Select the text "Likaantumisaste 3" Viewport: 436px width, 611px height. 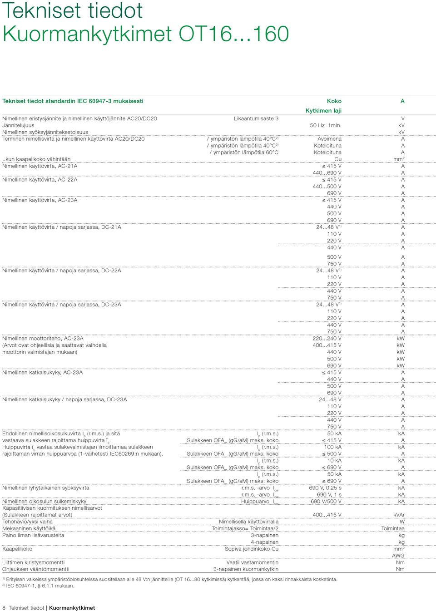click(x=256, y=118)
